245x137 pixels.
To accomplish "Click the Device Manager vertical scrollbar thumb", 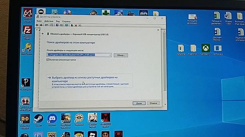I will click(165, 61).
